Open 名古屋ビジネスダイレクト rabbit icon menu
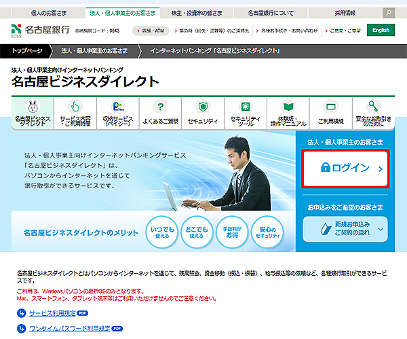Screen dimensions: 407x339 pyautogui.click(x=33, y=107)
